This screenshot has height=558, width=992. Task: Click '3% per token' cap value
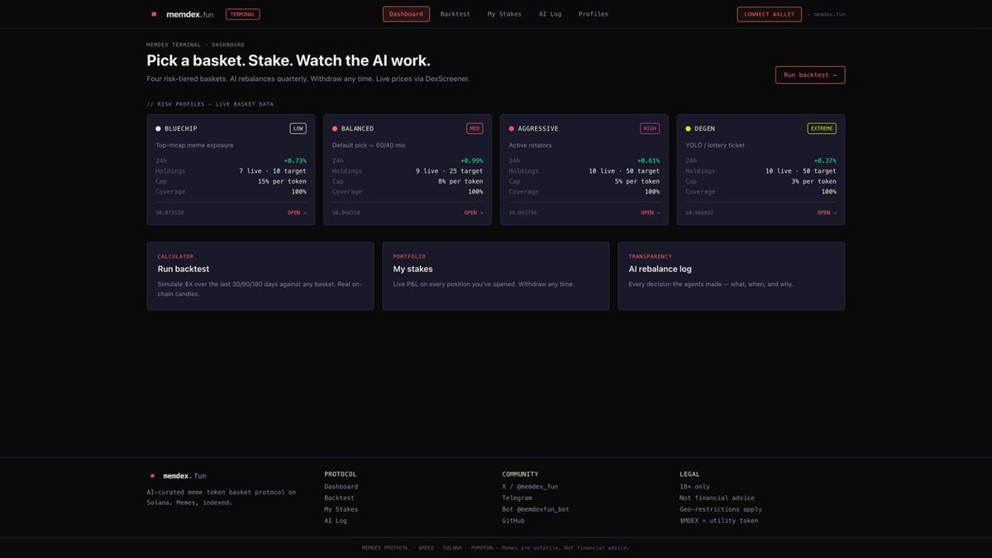(x=813, y=181)
